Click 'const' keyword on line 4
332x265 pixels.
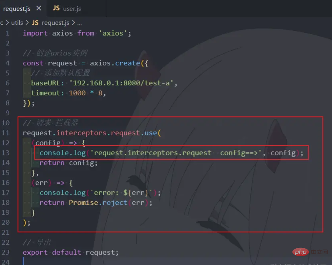tap(33, 63)
